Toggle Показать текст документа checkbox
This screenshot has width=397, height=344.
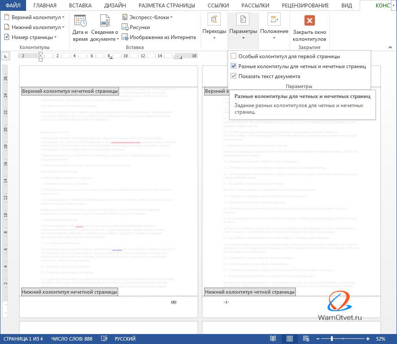(x=234, y=76)
